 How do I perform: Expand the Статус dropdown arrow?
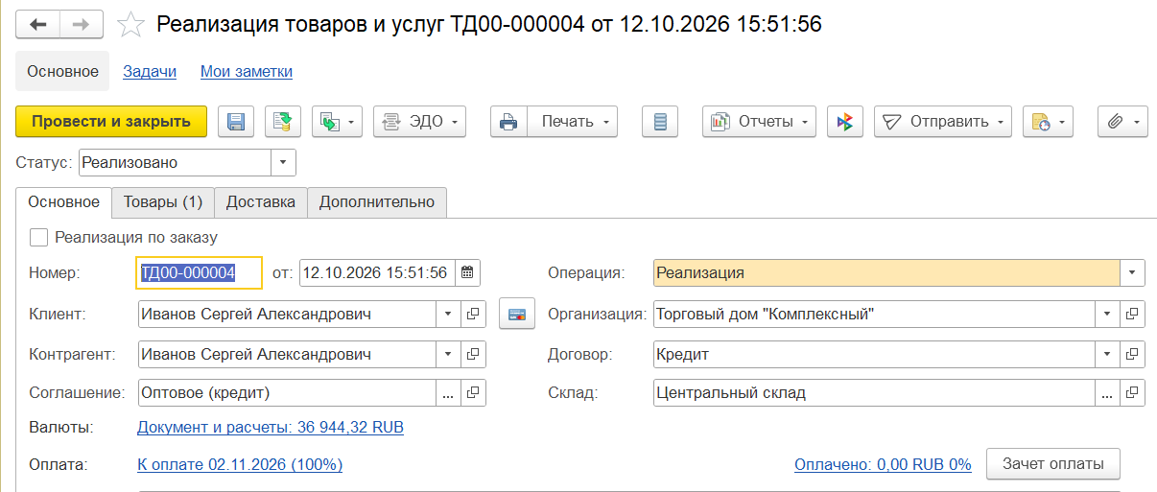coord(283,163)
